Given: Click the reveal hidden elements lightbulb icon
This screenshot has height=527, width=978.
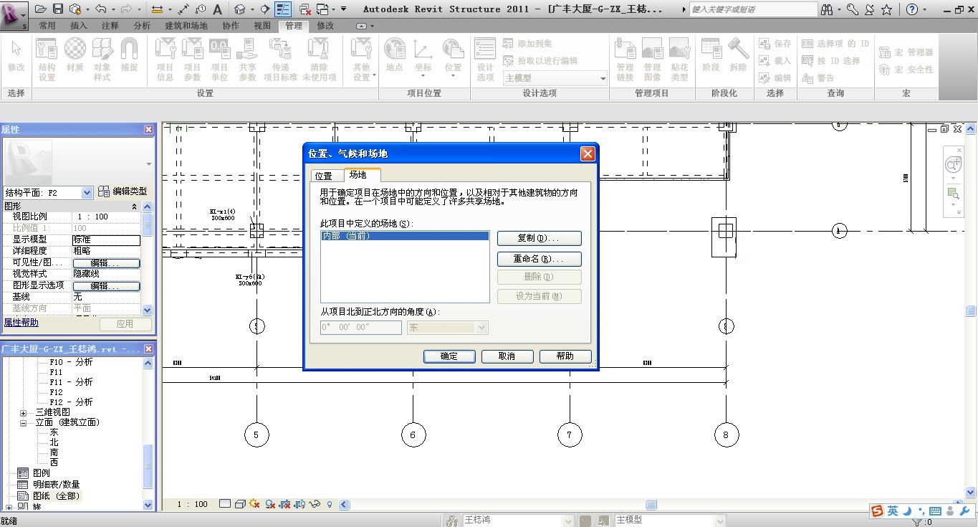Looking at the screenshot, I should coord(330,504).
